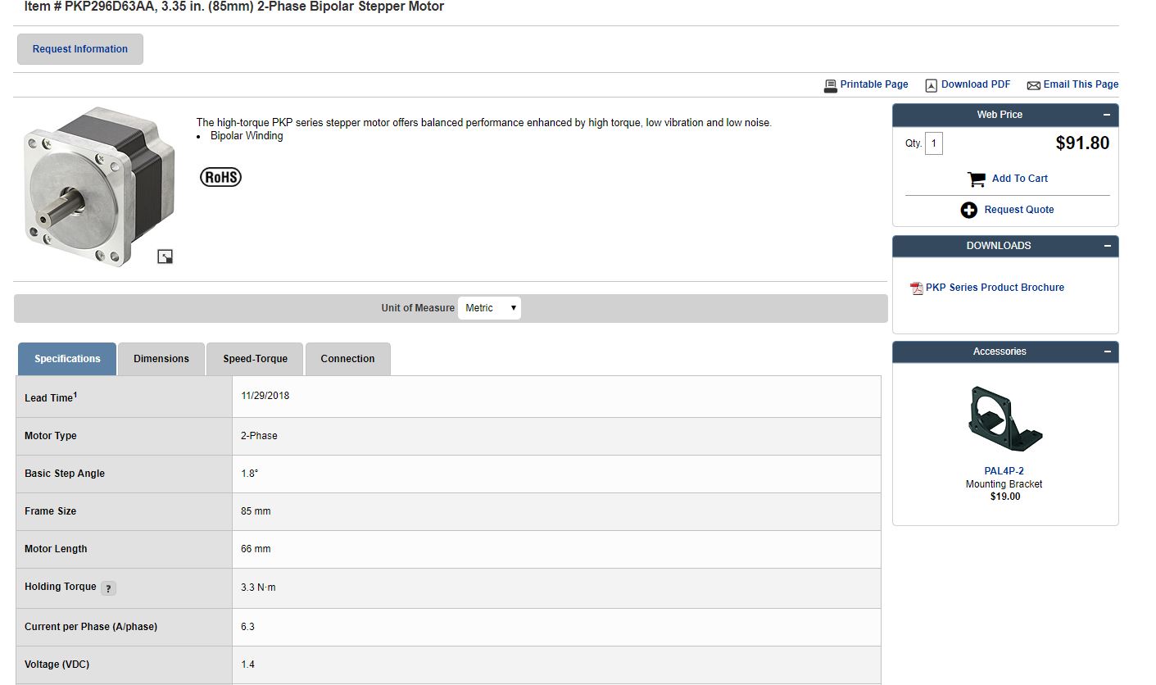Viewport: 1156px width, 685px height.
Task: Click the Frame Size value 85 mm
Action: 256,511
